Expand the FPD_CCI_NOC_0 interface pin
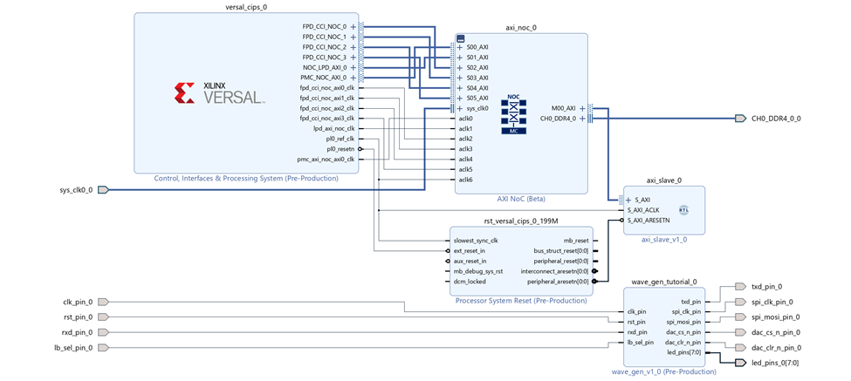 click(x=353, y=27)
